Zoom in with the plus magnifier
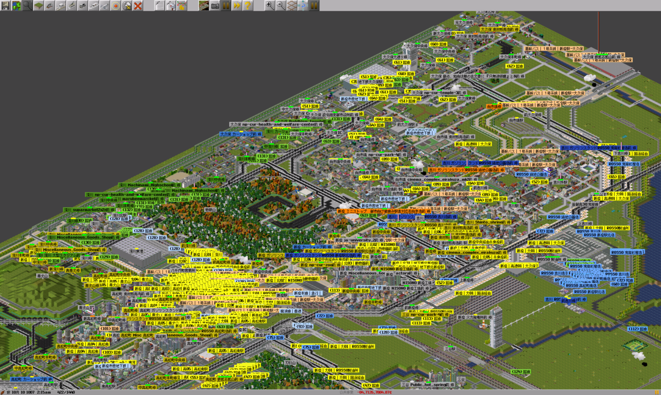This screenshot has height=395, width=661. [x=269, y=6]
